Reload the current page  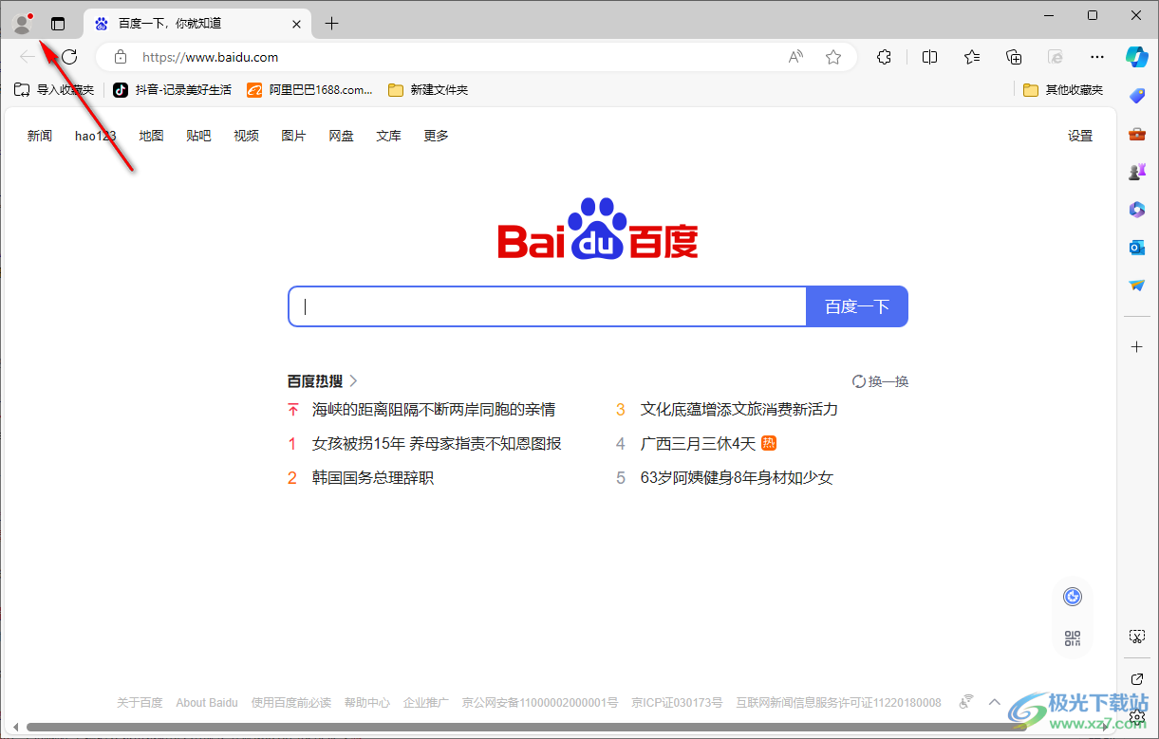tap(69, 57)
